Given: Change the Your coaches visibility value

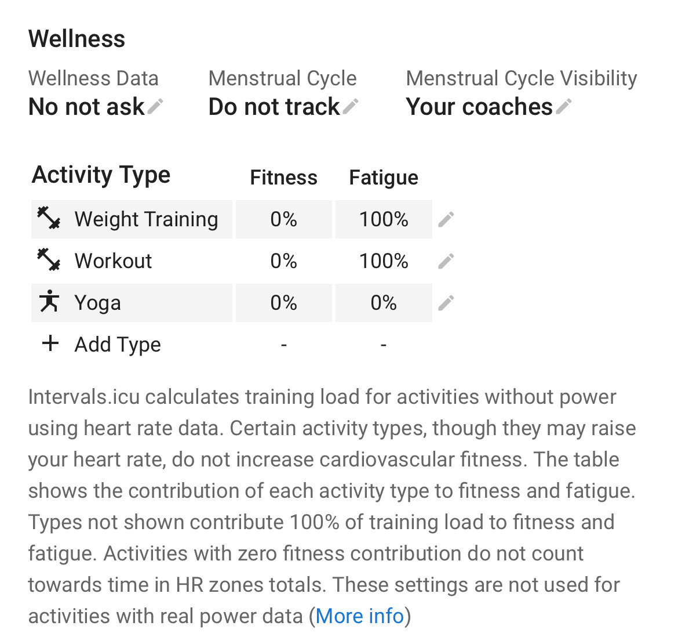Looking at the screenshot, I should tap(479, 107).
